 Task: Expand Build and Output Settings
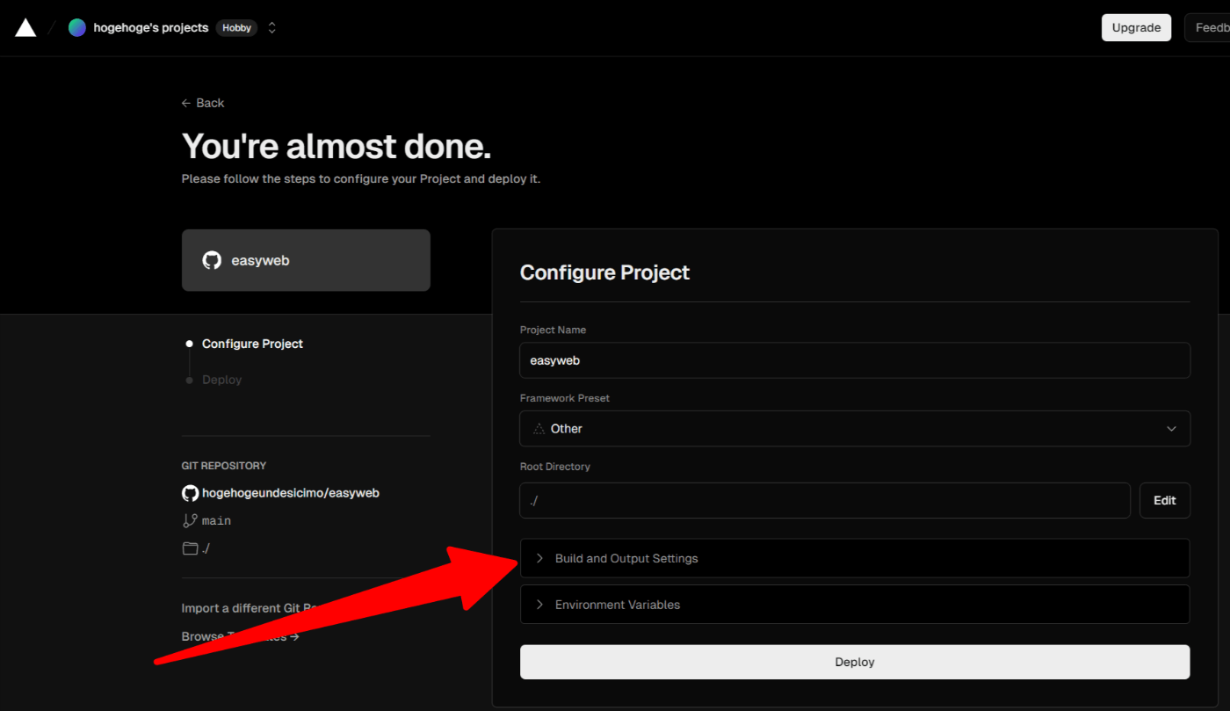coord(855,558)
